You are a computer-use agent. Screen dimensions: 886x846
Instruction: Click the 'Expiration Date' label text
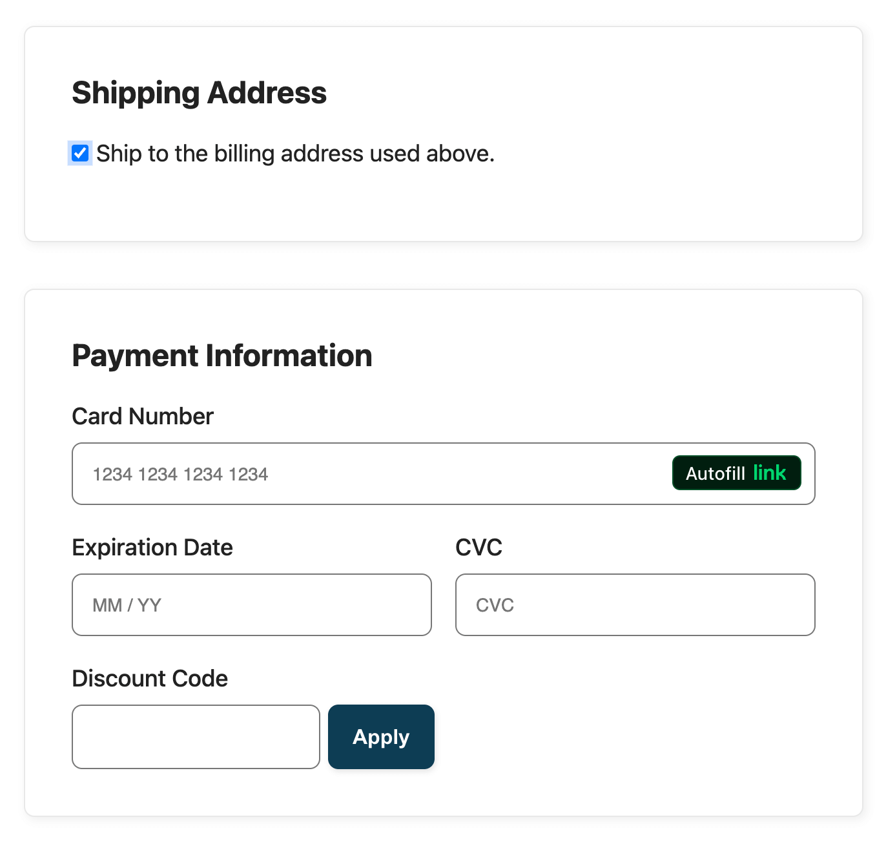pyautogui.click(x=152, y=547)
